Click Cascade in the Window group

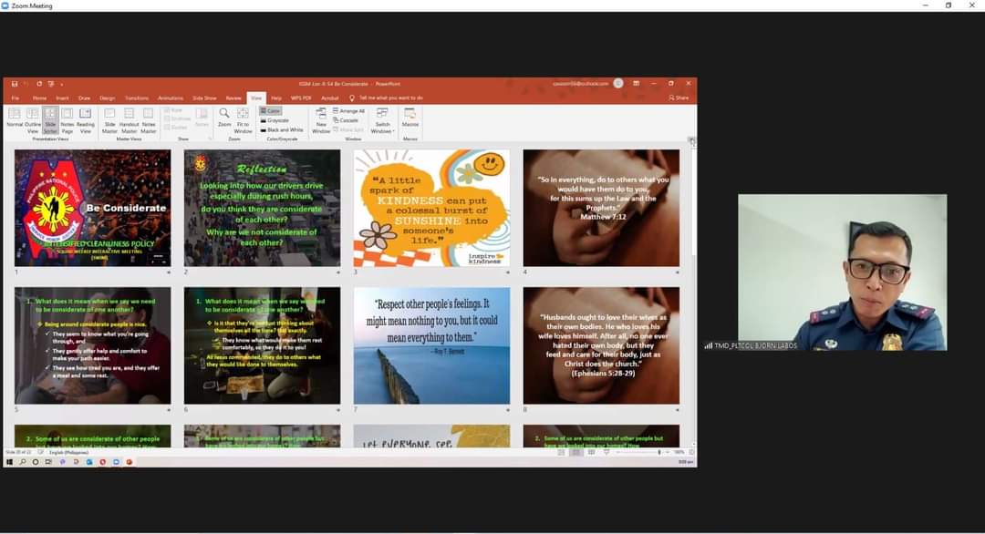[346, 120]
